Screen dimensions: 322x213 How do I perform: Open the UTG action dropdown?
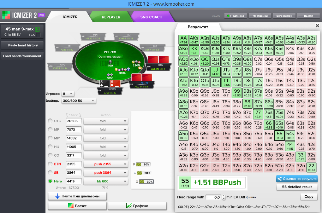[x=105, y=121]
